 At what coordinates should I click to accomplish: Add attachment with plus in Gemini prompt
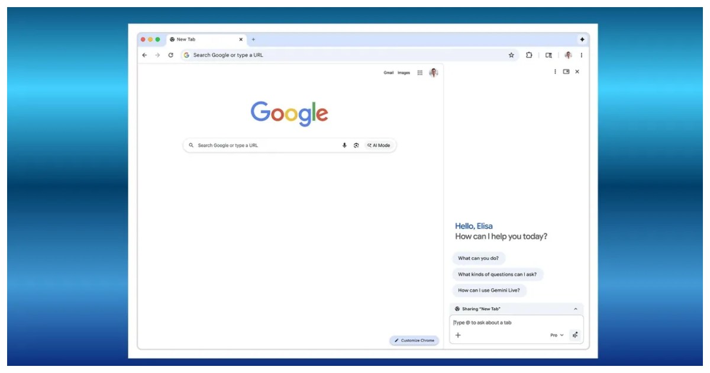(x=458, y=335)
